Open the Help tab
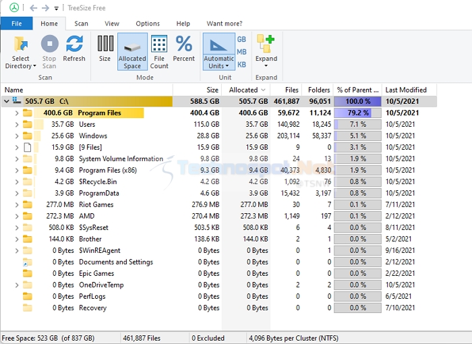Image resolution: width=472 pixels, height=344 pixels. tap(183, 24)
